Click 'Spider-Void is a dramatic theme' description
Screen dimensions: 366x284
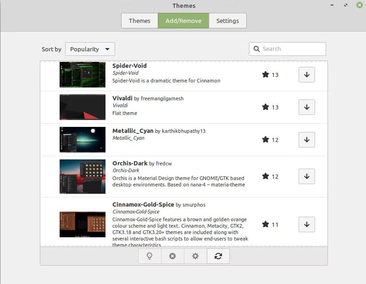[x=166, y=81]
